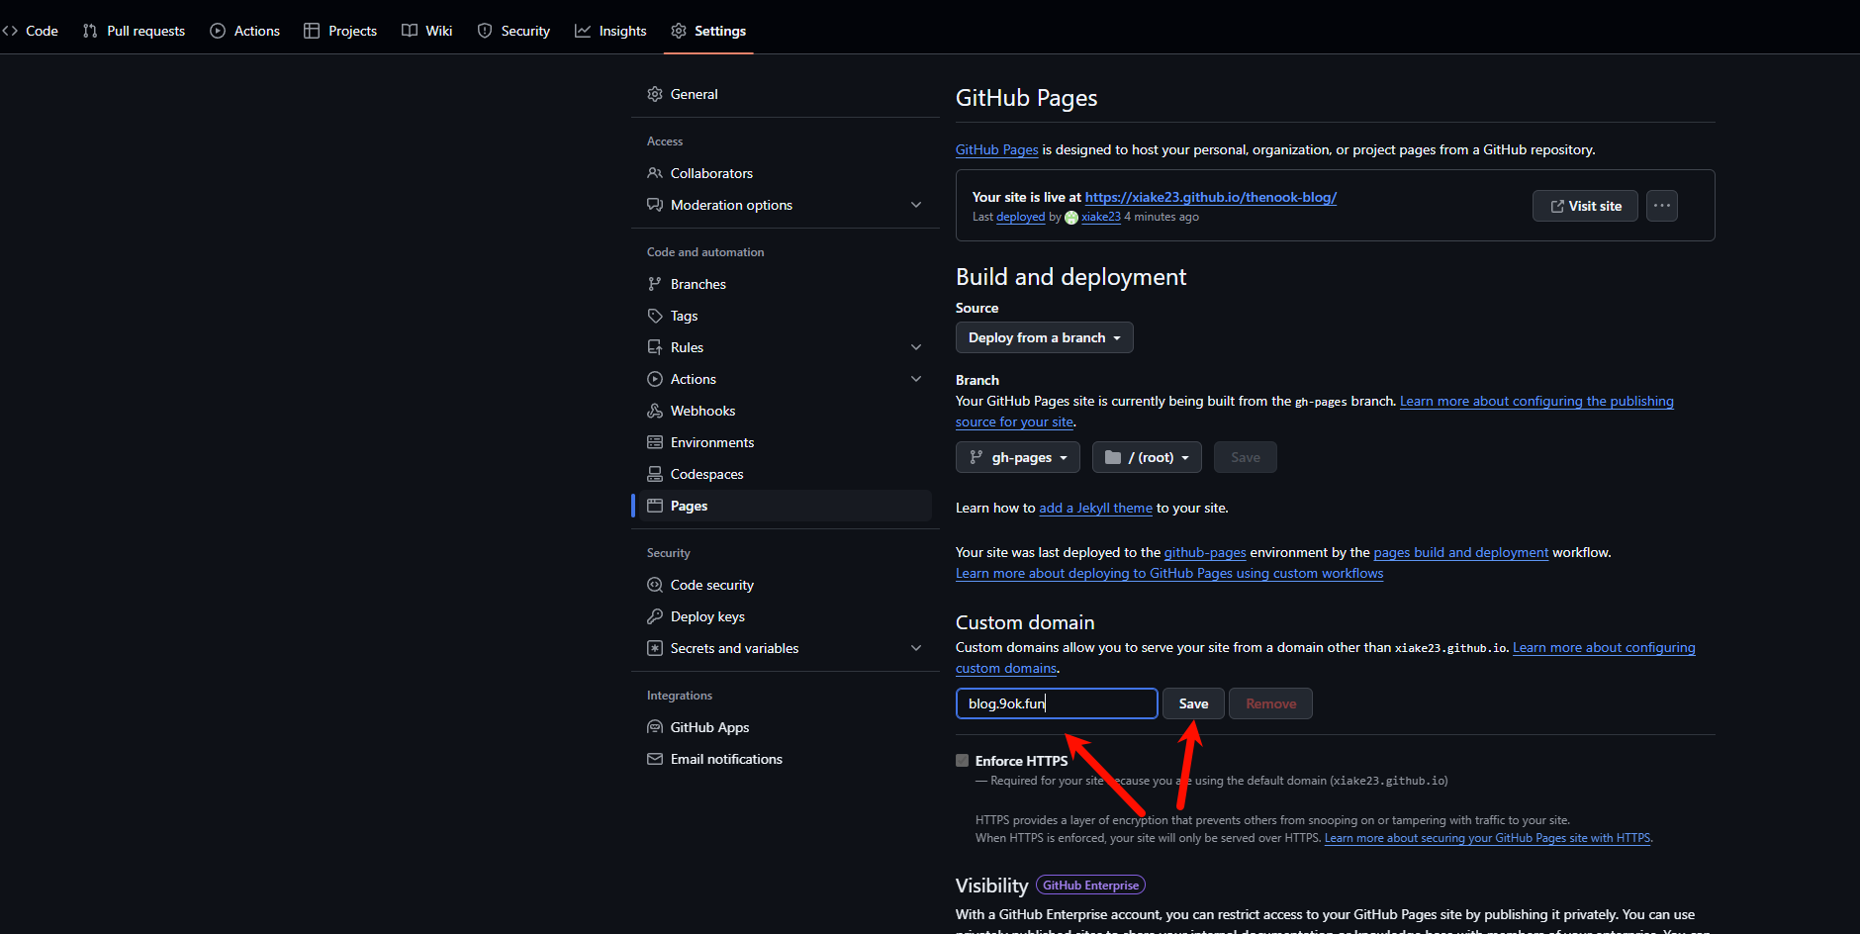
Task: Click the play icon beside sidebar Actions
Action: coord(655,379)
